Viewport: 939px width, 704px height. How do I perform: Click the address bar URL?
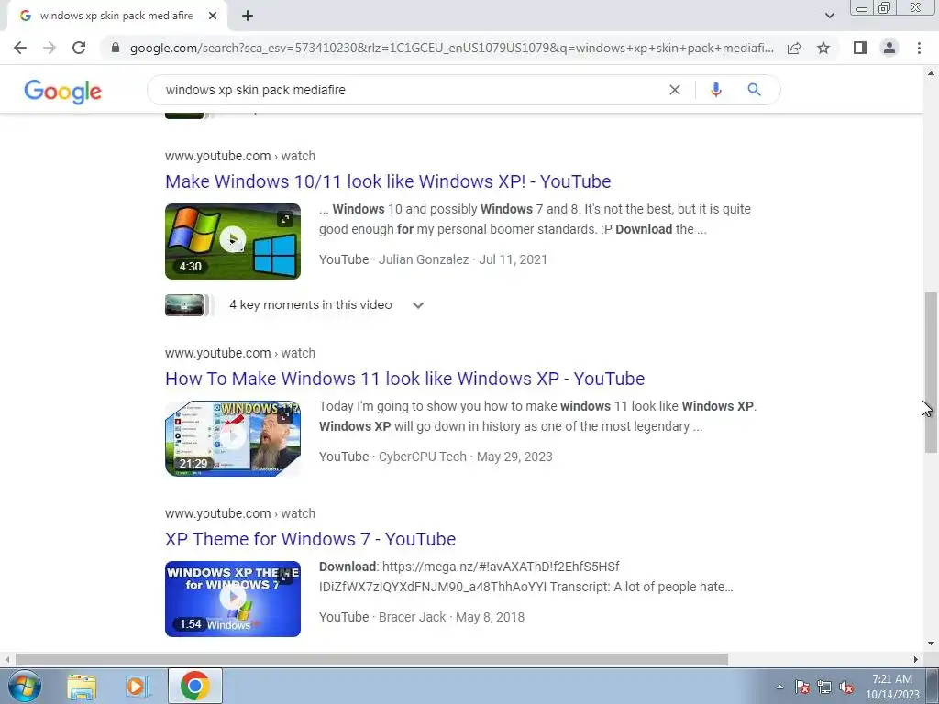pyautogui.click(x=451, y=48)
